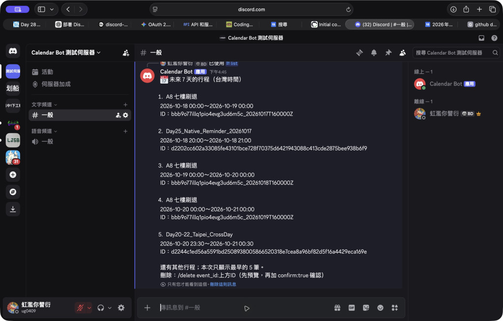This screenshot has width=503, height=321.
Task: Click the list command link above message
Action: click(232, 63)
